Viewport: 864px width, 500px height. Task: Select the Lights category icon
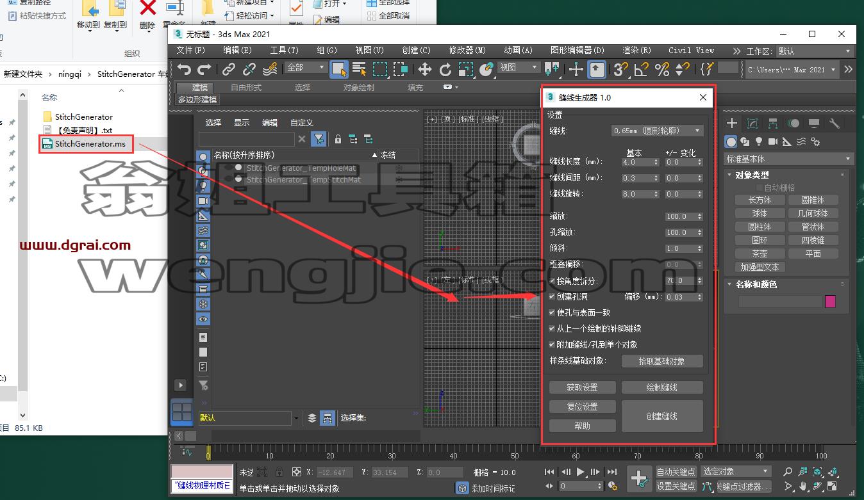click(x=759, y=141)
